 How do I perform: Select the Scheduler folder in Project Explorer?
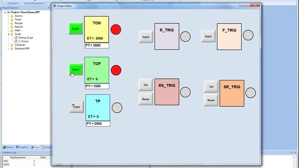(20, 45)
